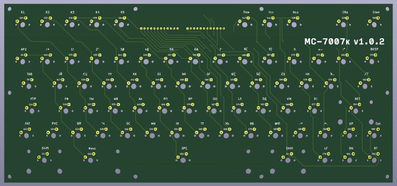
Task: Click the Исп key switch footprint
Action: [295, 25]
